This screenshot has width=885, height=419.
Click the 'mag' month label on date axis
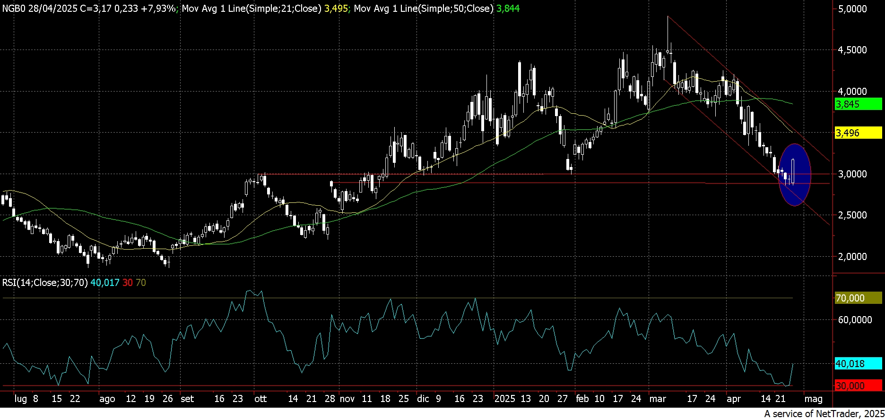coord(814,399)
